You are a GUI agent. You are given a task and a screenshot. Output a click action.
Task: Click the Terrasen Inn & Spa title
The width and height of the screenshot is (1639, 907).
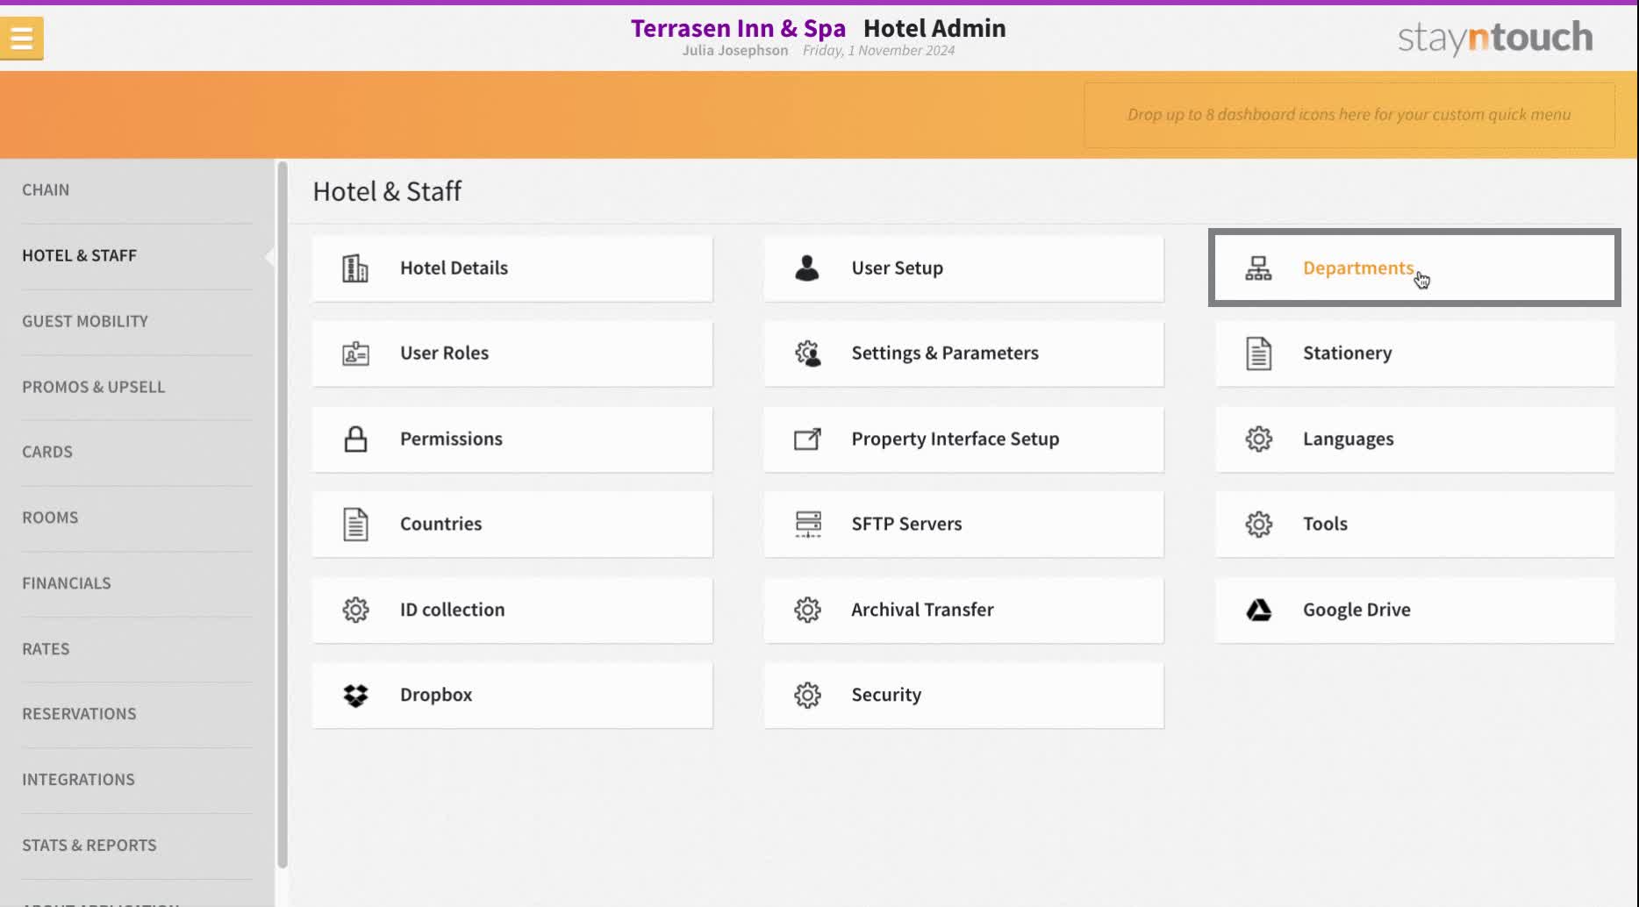coord(738,28)
